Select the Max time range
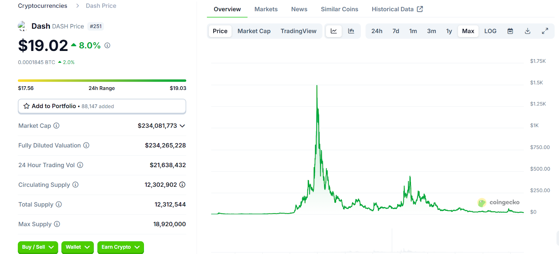 (468, 31)
